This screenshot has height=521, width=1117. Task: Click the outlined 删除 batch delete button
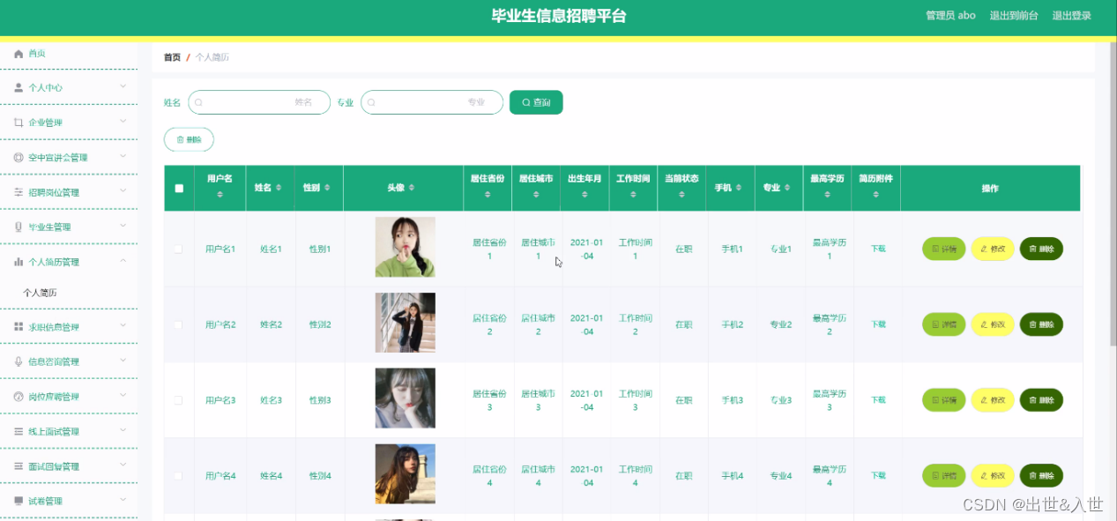[189, 139]
